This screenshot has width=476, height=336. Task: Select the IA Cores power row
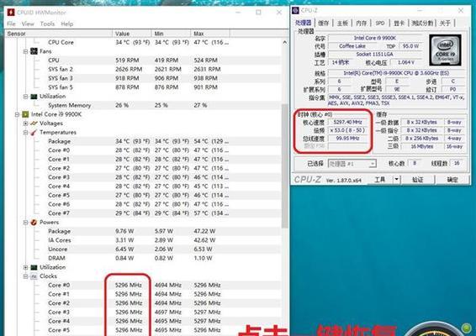click(x=143, y=240)
